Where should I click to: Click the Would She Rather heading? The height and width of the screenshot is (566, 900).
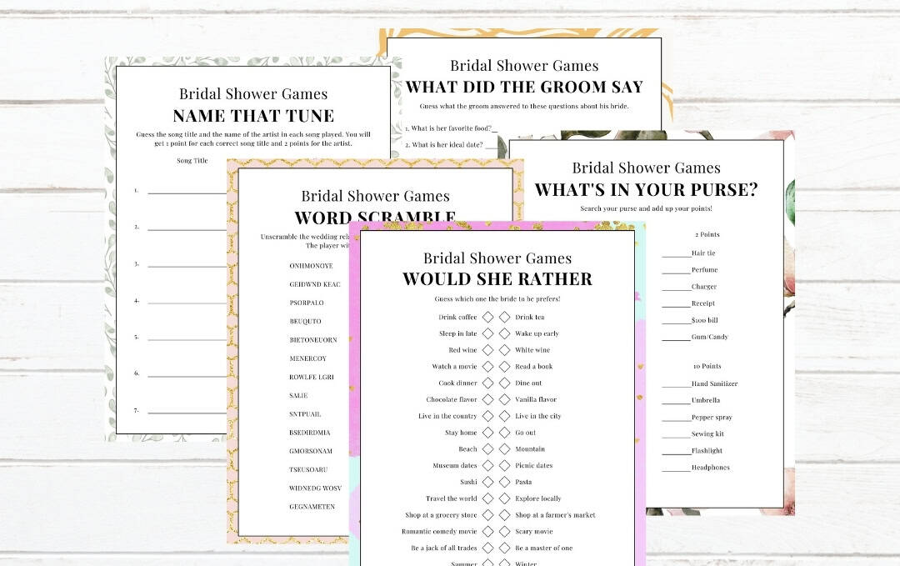(497, 279)
